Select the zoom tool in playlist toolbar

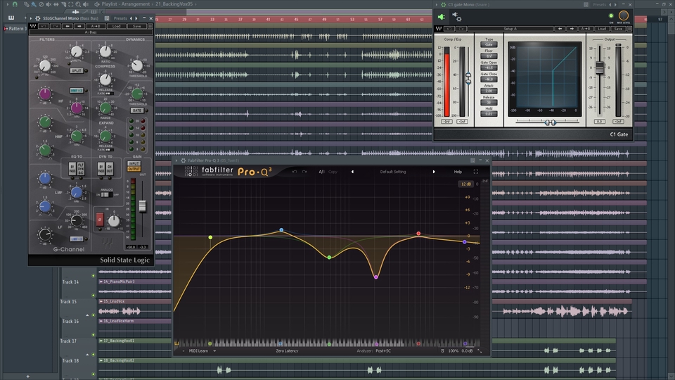click(78, 4)
